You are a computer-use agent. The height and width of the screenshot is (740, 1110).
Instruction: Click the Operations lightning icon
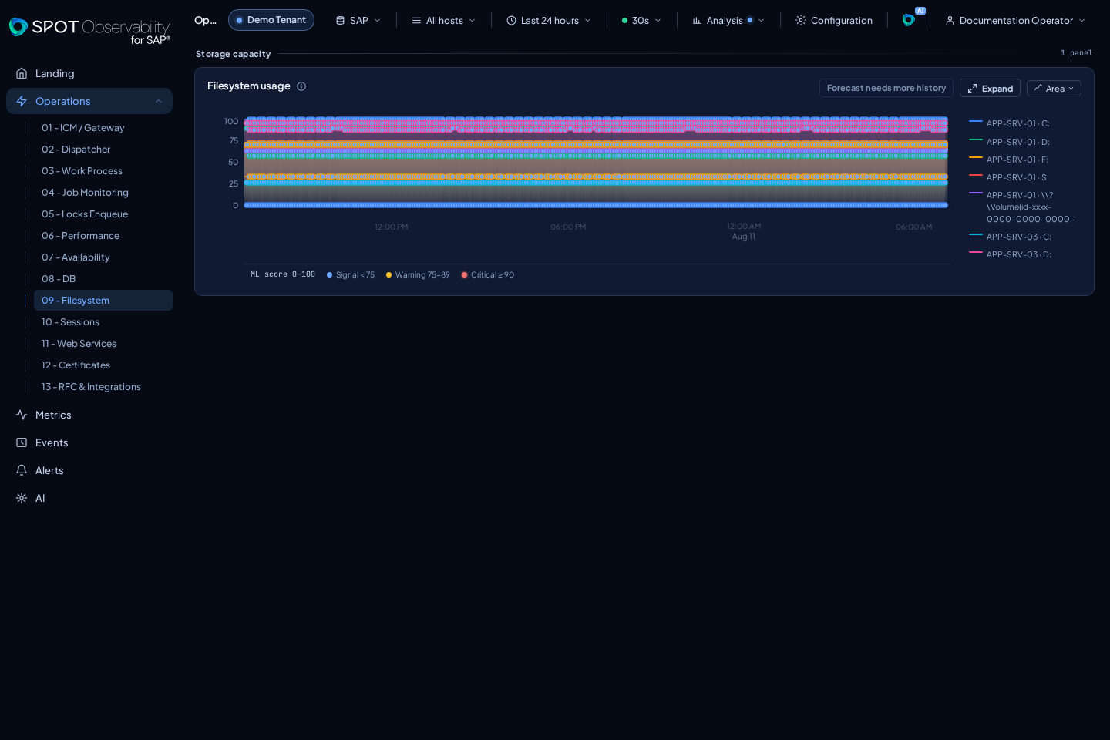point(22,101)
